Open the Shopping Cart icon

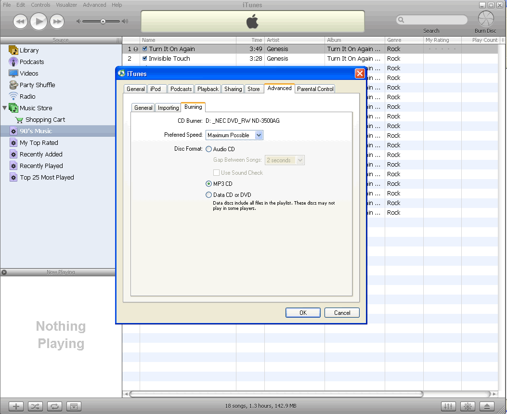[19, 120]
